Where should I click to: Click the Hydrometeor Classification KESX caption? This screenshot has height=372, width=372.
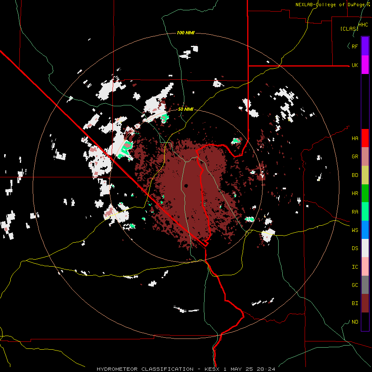pos(186,369)
